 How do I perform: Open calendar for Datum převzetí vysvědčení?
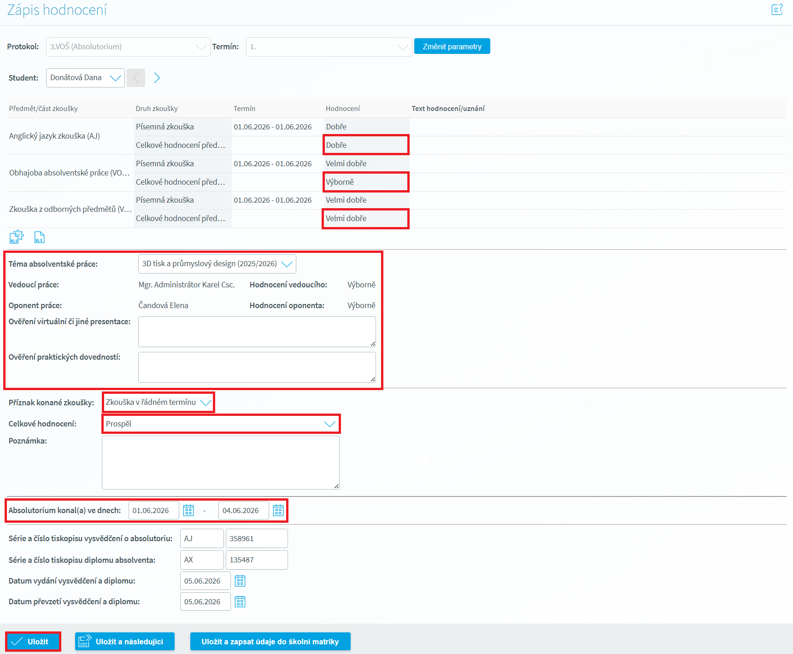pos(240,601)
